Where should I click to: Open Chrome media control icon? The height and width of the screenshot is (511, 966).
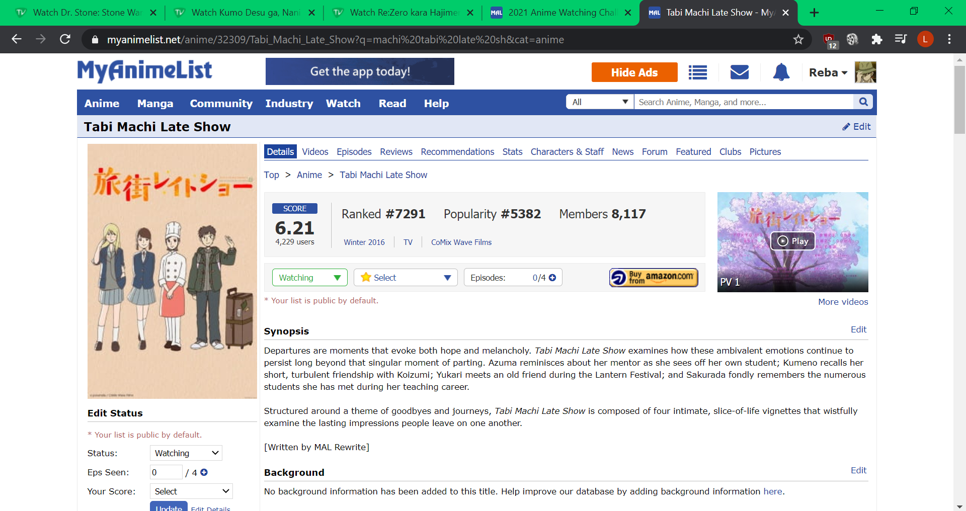pyautogui.click(x=901, y=39)
